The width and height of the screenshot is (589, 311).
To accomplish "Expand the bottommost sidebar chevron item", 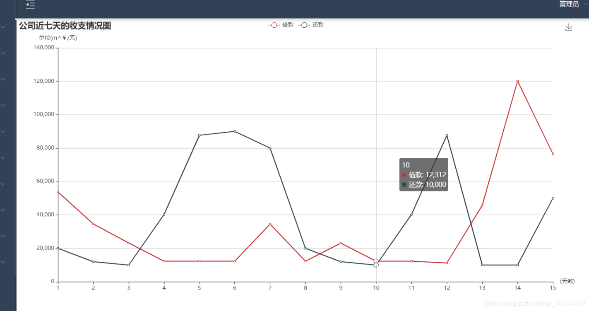I will pyautogui.click(x=3, y=262).
